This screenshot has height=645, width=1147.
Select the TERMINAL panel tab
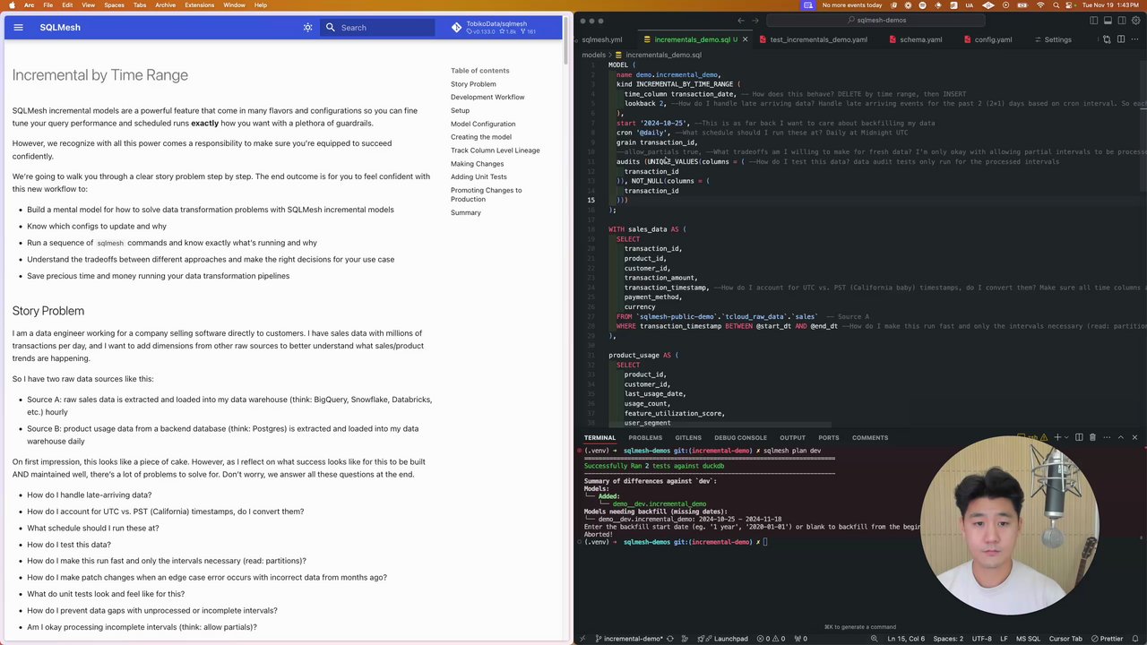tap(599, 438)
